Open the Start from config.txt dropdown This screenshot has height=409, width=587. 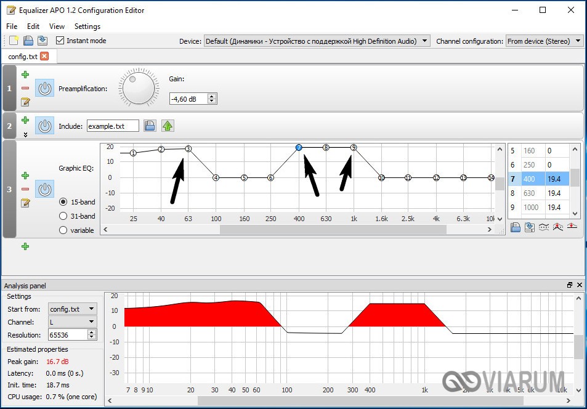click(72, 309)
